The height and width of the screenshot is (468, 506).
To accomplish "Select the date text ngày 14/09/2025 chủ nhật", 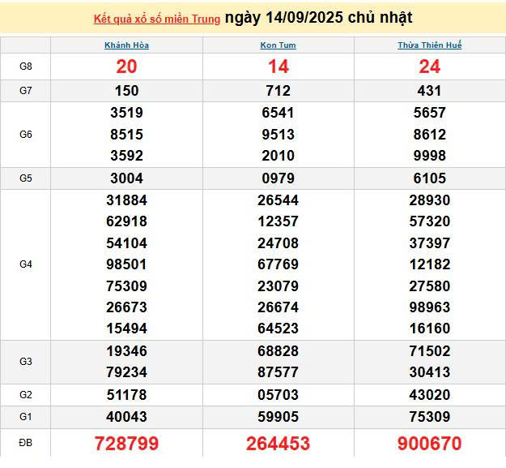I will pyautogui.click(x=318, y=18).
